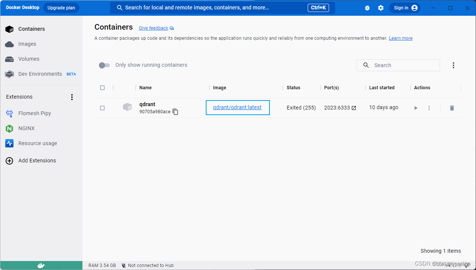
Task: Click the Showing 1 items text
Action: [441, 251]
